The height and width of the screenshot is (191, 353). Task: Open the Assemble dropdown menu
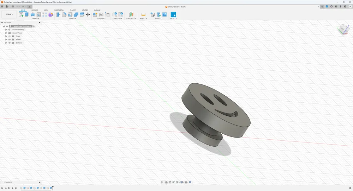[101, 18]
